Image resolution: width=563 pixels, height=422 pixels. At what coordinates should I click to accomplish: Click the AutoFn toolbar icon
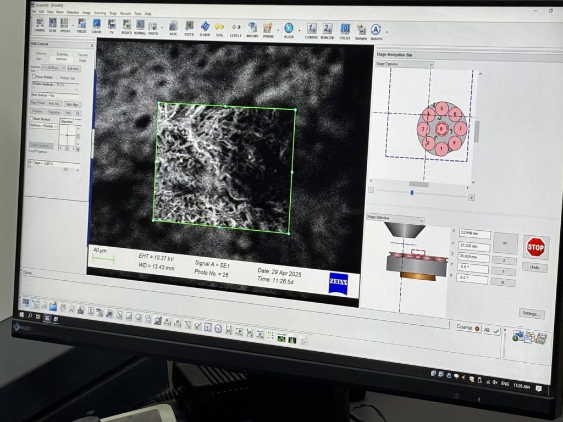click(376, 32)
